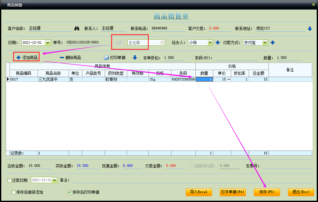This screenshot has width=318, height=202.
Task: Click the barcode cell 692672080086
Action: 183,79
